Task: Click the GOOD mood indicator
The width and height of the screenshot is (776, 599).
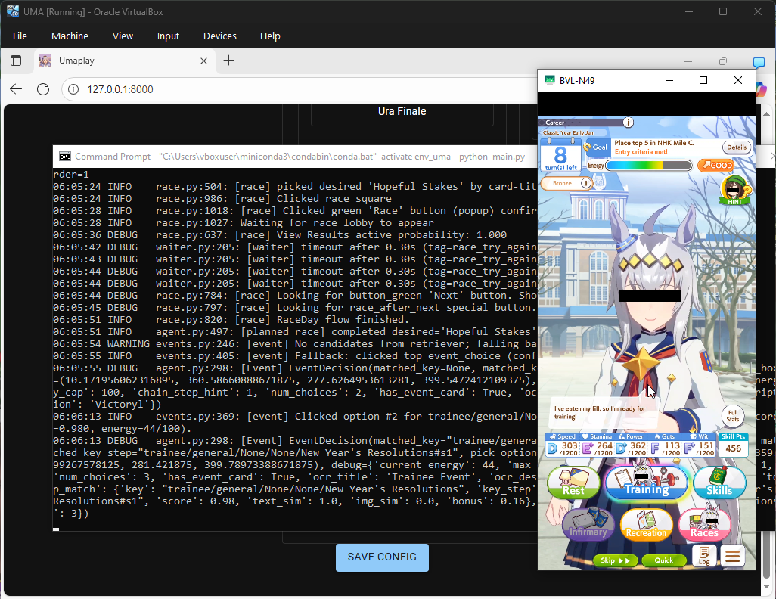Action: pyautogui.click(x=715, y=165)
